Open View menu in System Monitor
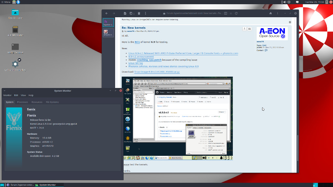The height and width of the screenshot is (187, 333). pos(23,95)
